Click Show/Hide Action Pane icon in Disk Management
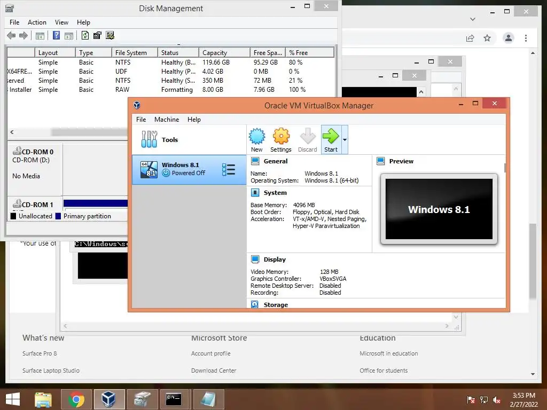The image size is (547, 410). [69, 36]
